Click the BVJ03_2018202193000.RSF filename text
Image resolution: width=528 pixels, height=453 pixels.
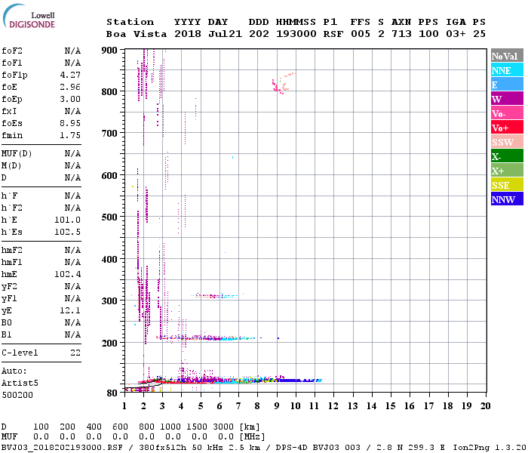pyautogui.click(x=62, y=448)
